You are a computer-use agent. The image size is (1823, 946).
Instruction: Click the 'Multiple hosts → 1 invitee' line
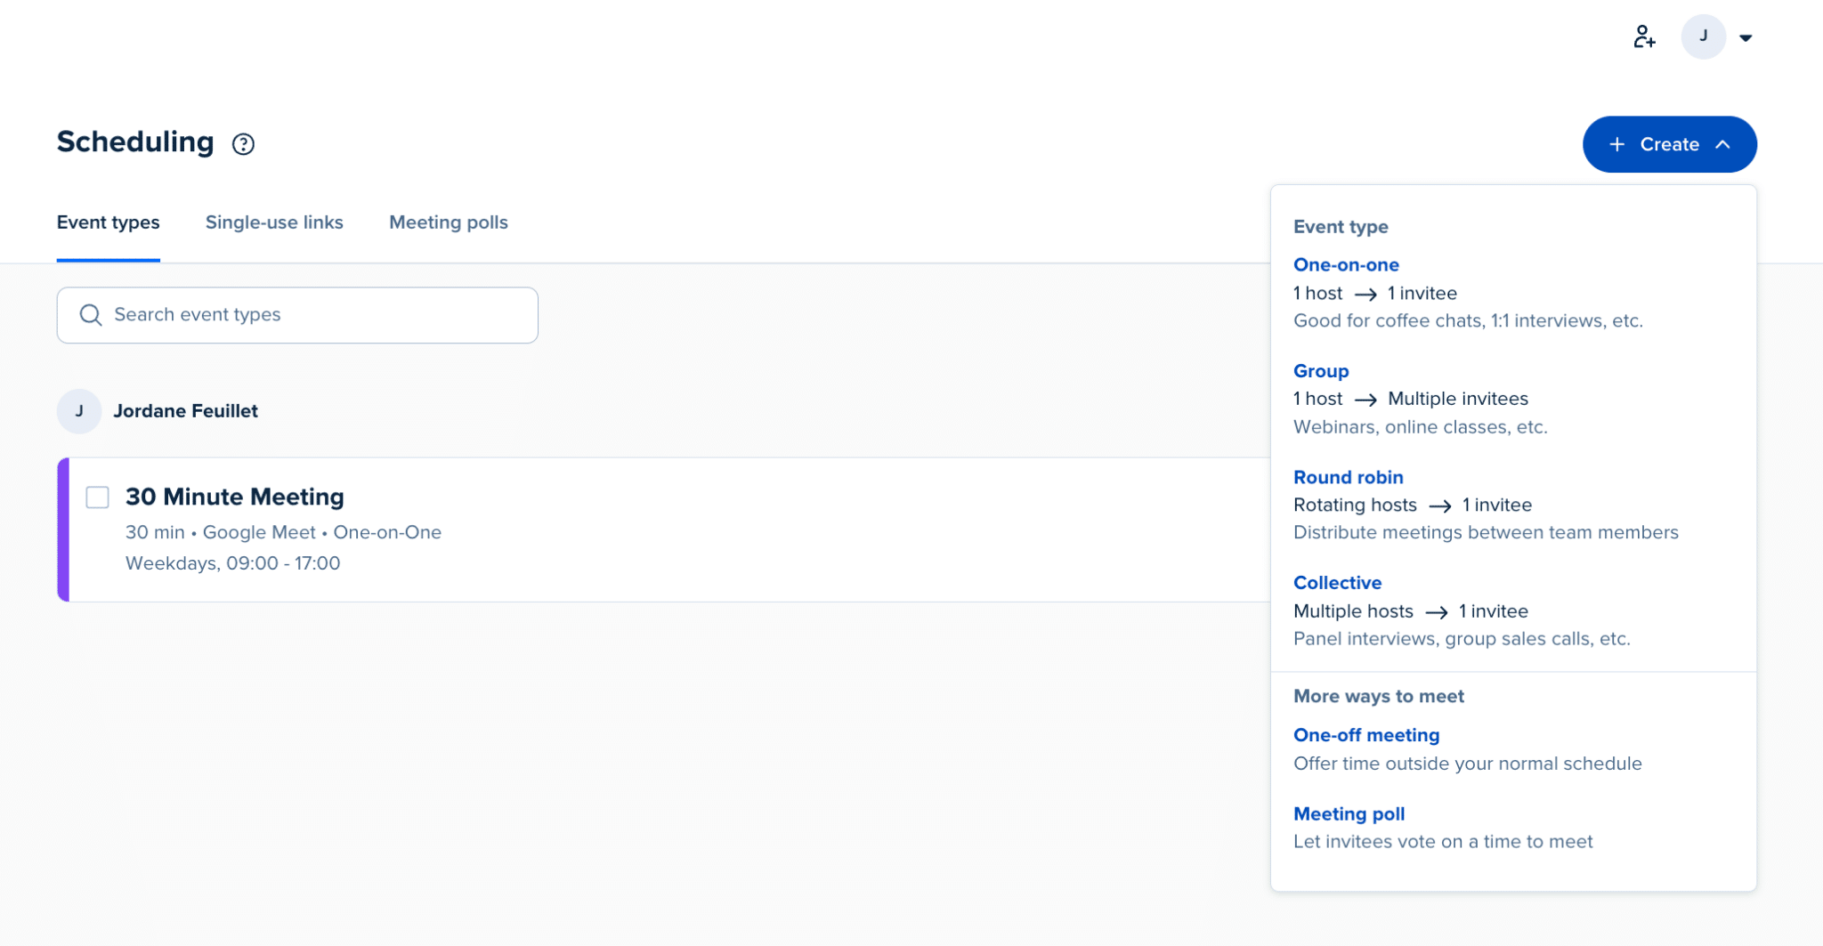(x=1410, y=611)
